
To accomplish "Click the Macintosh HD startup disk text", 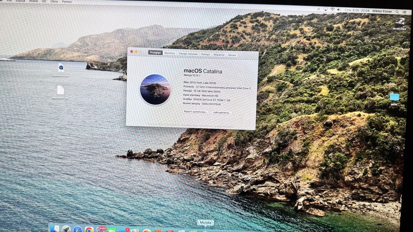I will pyautogui.click(x=210, y=96).
